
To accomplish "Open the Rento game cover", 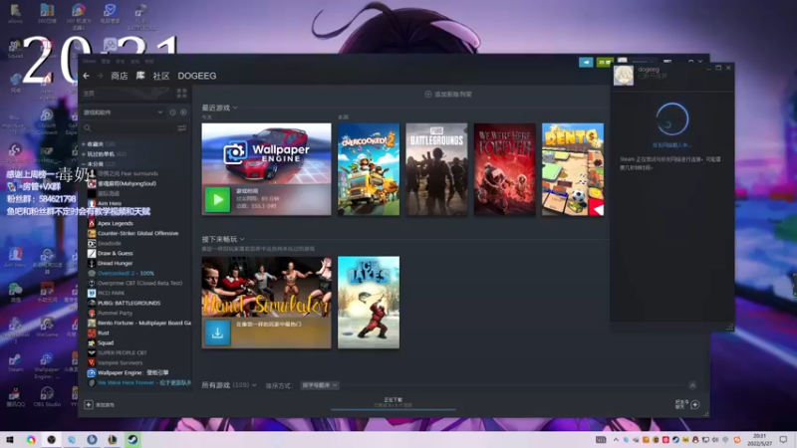I will tap(573, 169).
